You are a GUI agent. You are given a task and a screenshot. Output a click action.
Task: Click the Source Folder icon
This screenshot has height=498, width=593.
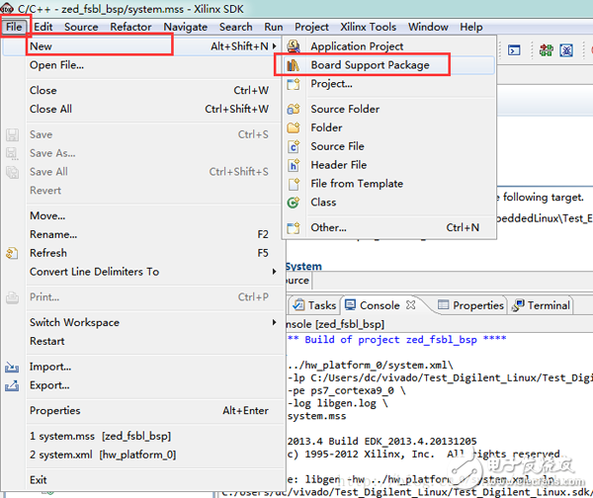(293, 109)
